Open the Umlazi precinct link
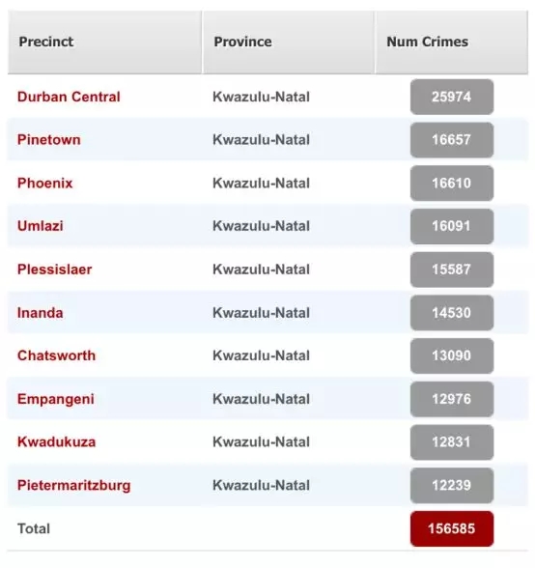 [x=41, y=226]
